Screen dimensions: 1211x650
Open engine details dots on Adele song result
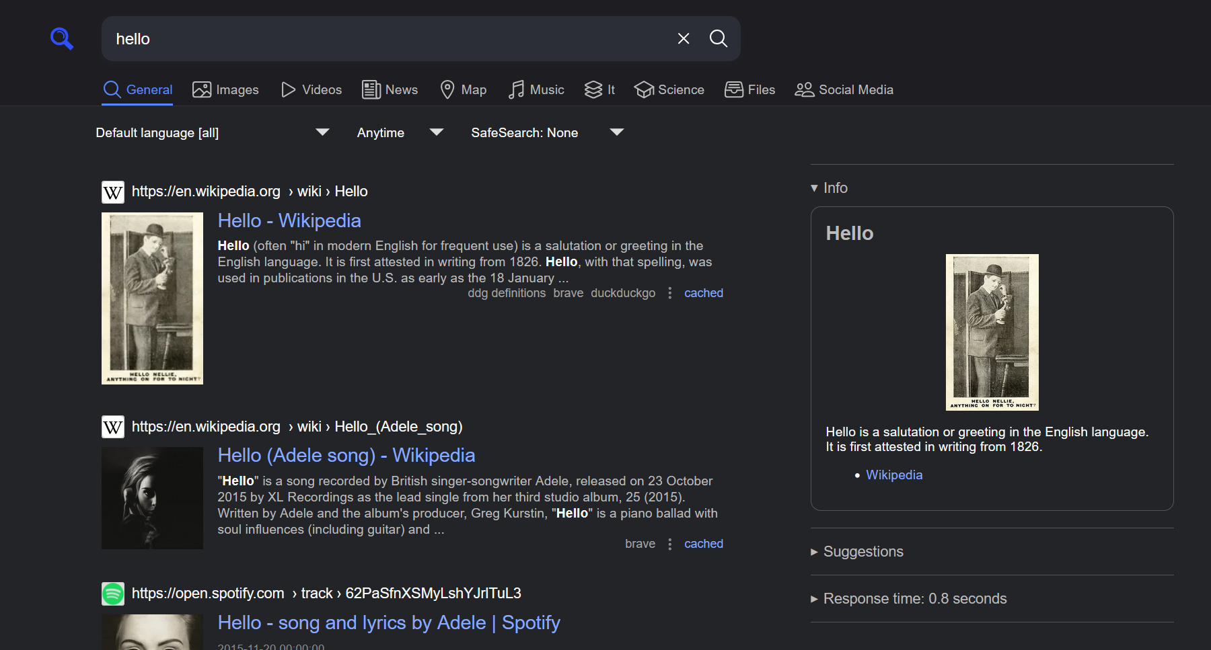669,544
